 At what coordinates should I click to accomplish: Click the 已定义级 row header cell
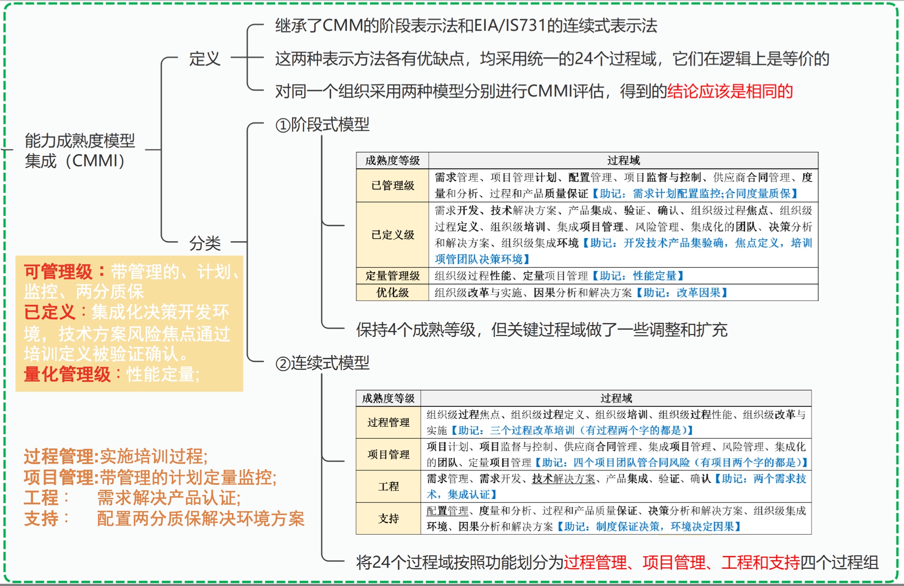click(x=392, y=235)
